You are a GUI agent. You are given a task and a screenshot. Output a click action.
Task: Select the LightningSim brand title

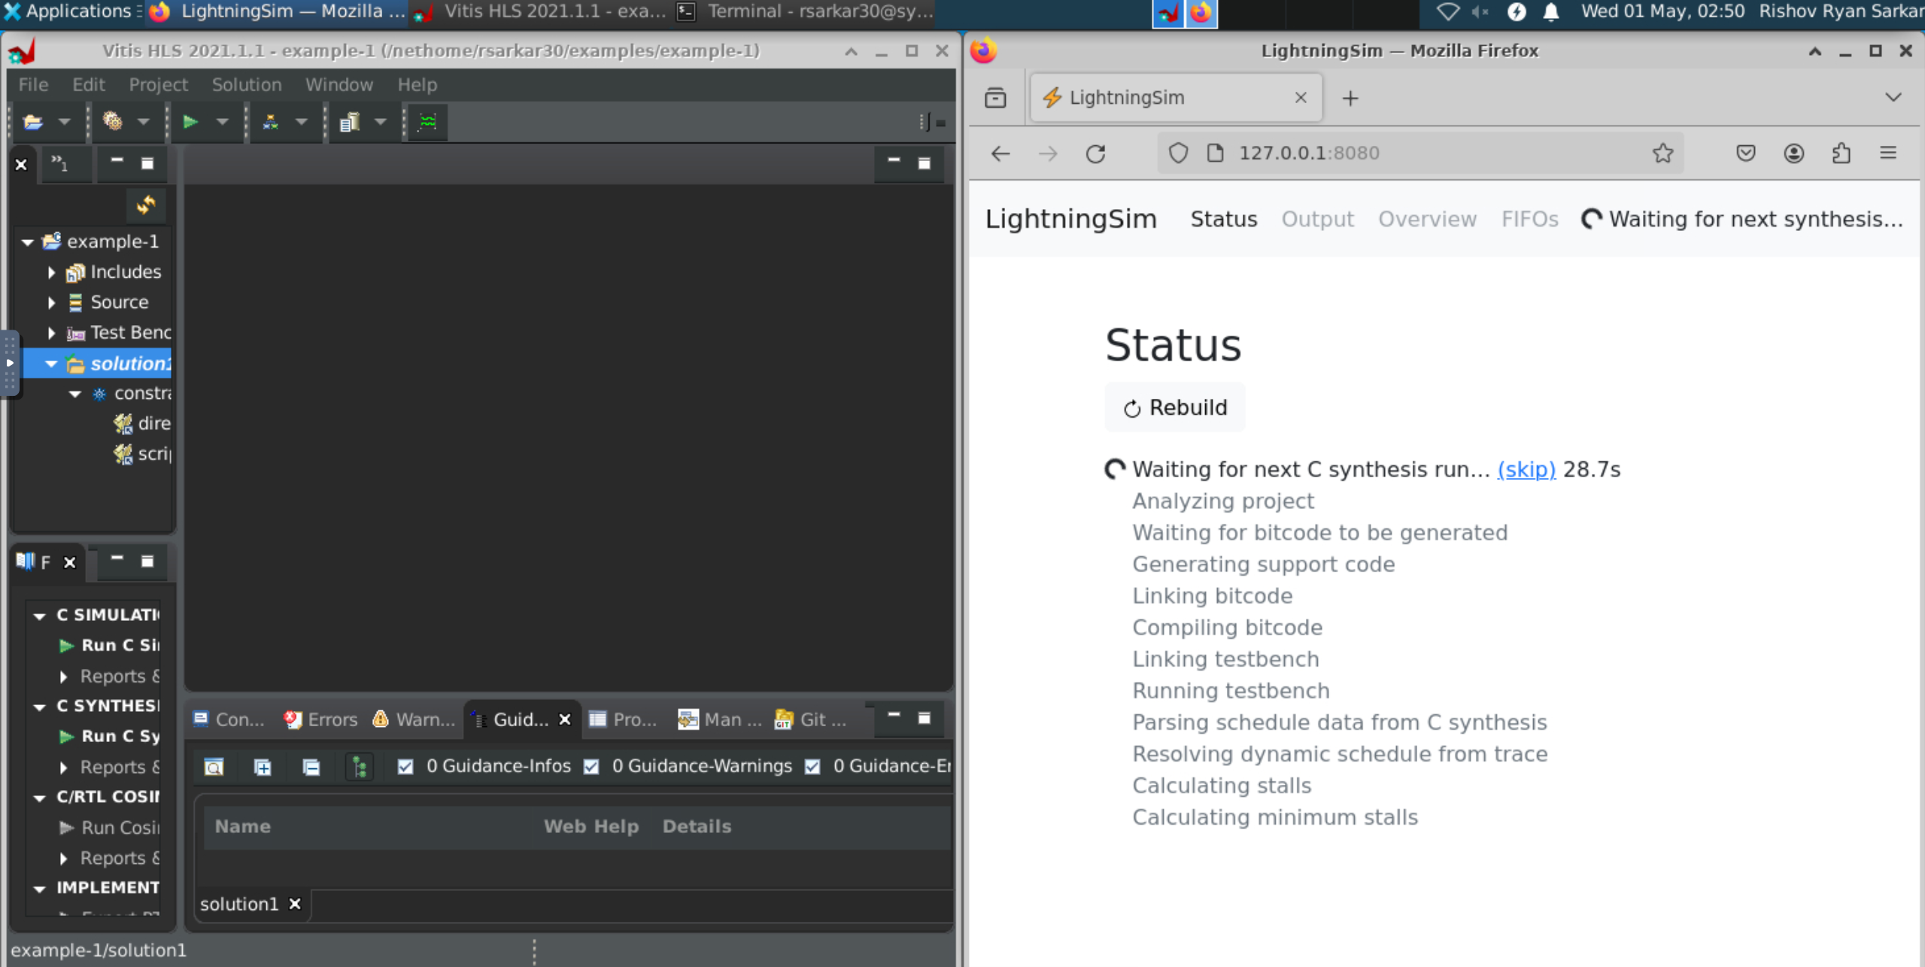[1071, 219]
